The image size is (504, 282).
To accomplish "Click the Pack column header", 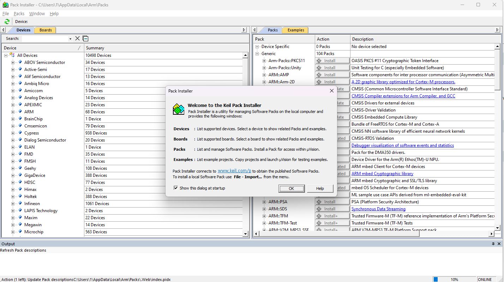I will pyautogui.click(x=284, y=39).
